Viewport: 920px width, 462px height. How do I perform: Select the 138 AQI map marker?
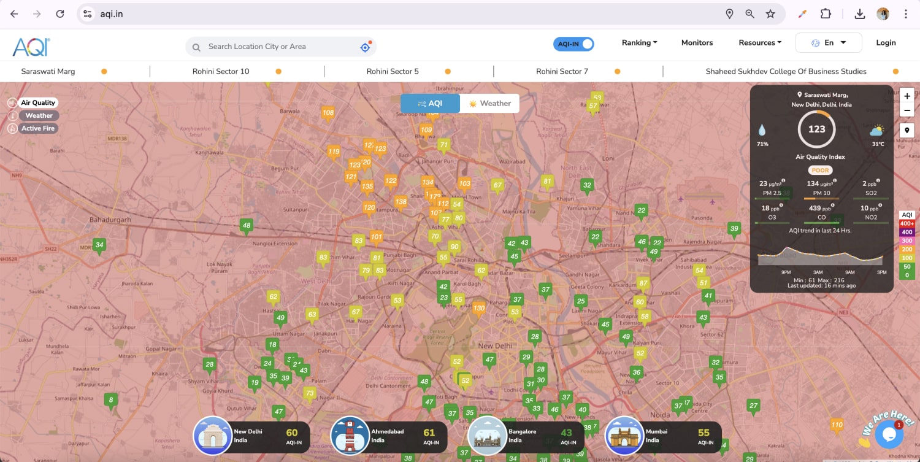401,202
